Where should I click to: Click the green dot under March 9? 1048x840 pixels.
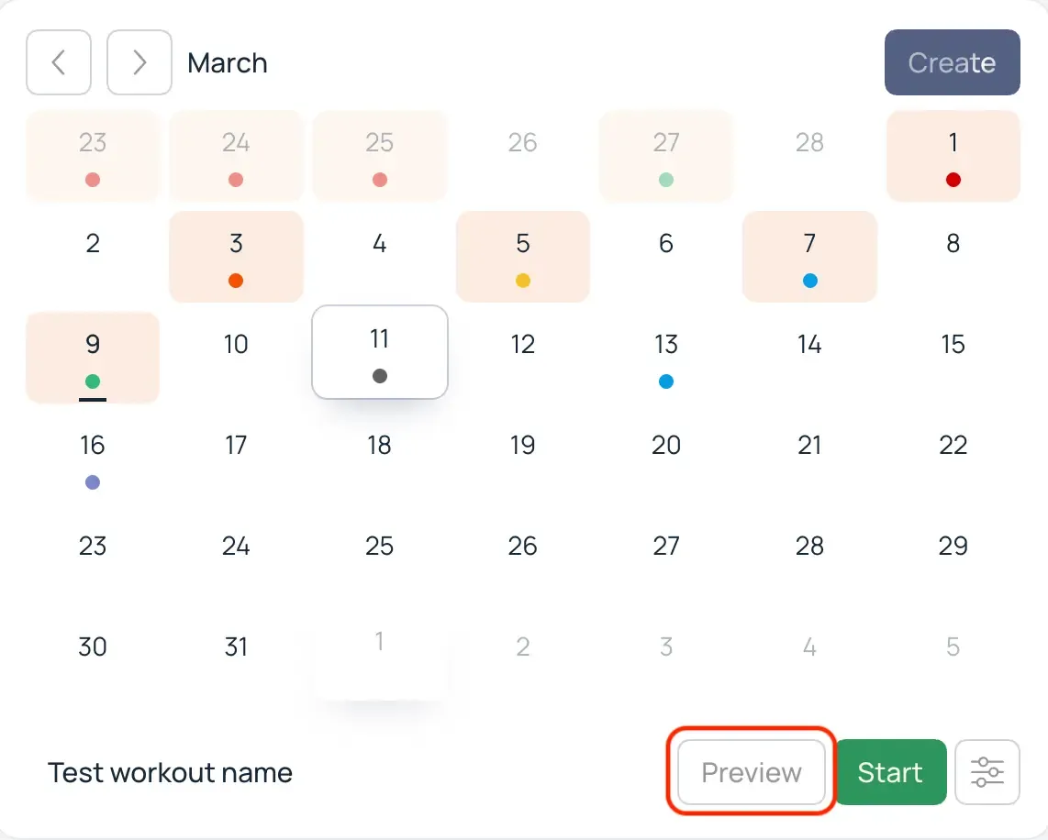pyautogui.click(x=93, y=381)
